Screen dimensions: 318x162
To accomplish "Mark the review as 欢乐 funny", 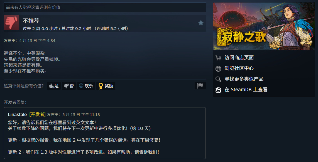I will click(x=86, y=86).
